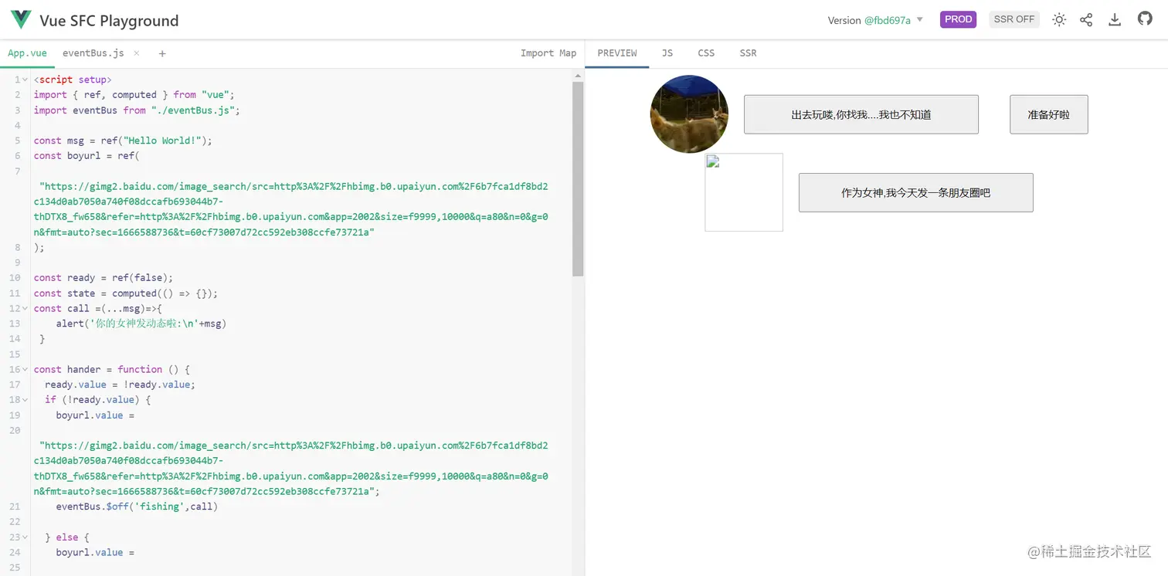
Task: Add a new file with plus icon
Action: pyautogui.click(x=162, y=53)
